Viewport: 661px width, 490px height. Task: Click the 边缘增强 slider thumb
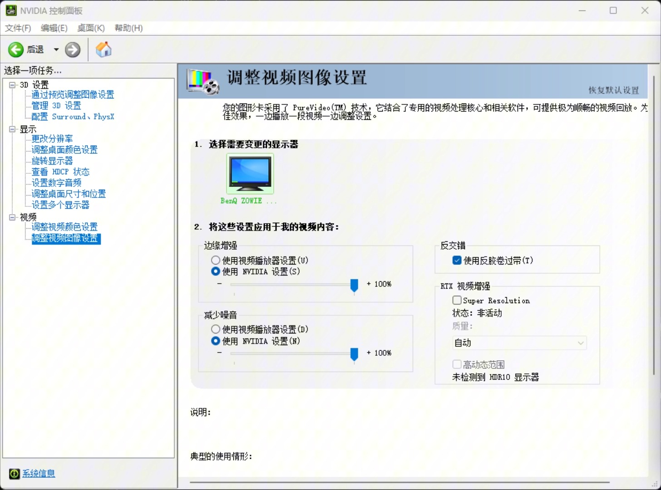354,285
